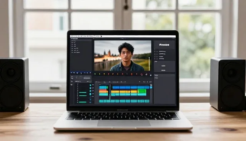Viewport: 246px width, 141px height.
Task: Click the white ring icon beside record button
Action: pyautogui.click(x=146, y=74)
